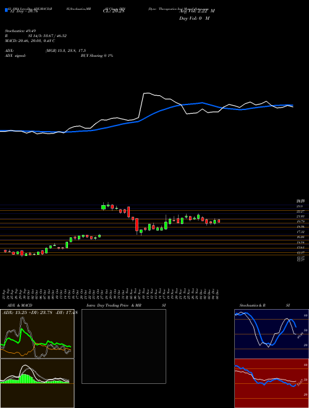Image resolution: width=309 pixels, height=408 pixels.
Task: Click the 'SI 14/3: 53.67 / 46.52' reading
Action: pyautogui.click(x=48, y=36)
